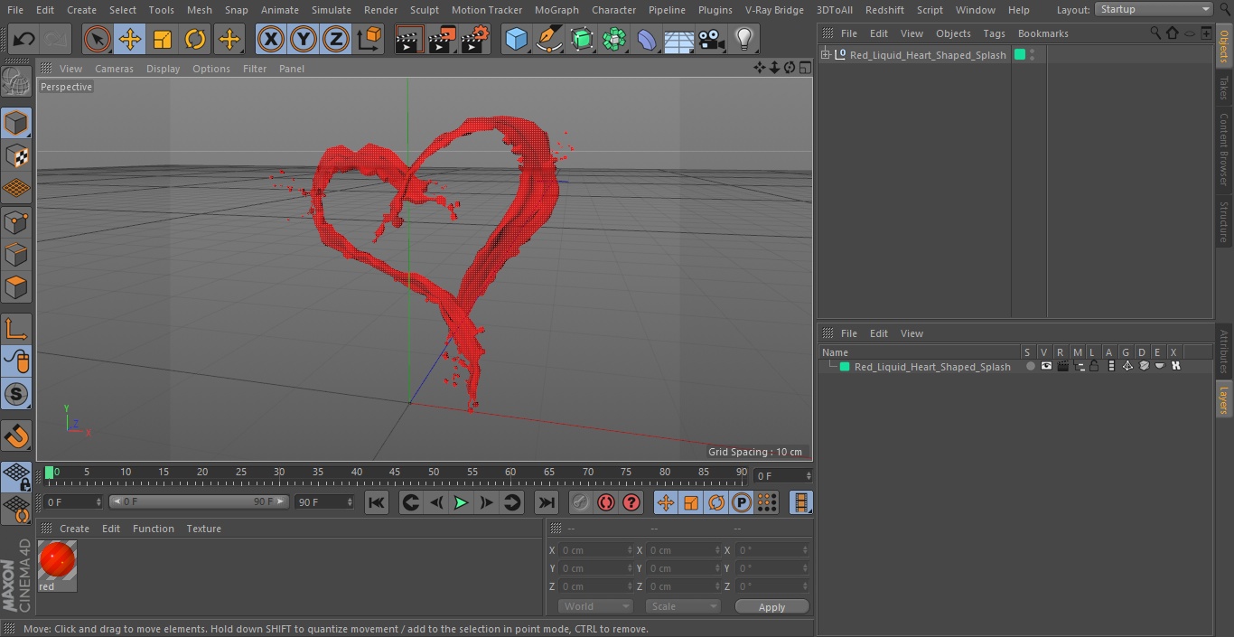Open the Floor environment icon
Screen dimensions: 1234x637
[x=678, y=39]
